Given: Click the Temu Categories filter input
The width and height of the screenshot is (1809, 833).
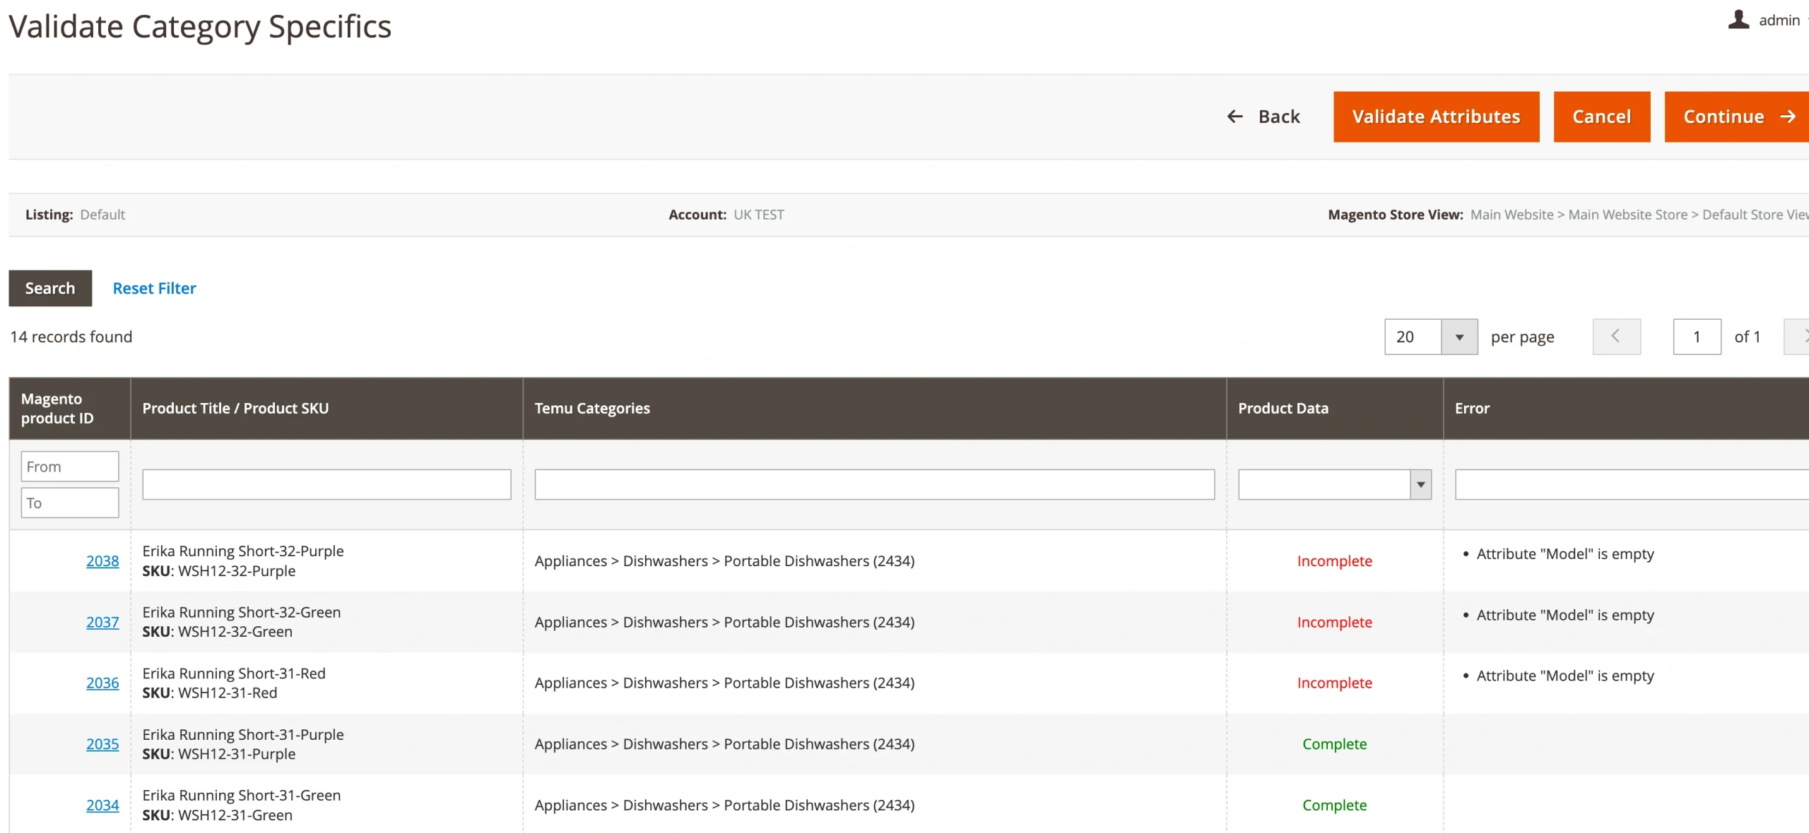Looking at the screenshot, I should coord(874,484).
